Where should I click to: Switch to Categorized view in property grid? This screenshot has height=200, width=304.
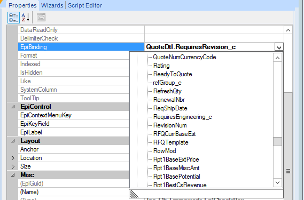(x=13, y=18)
